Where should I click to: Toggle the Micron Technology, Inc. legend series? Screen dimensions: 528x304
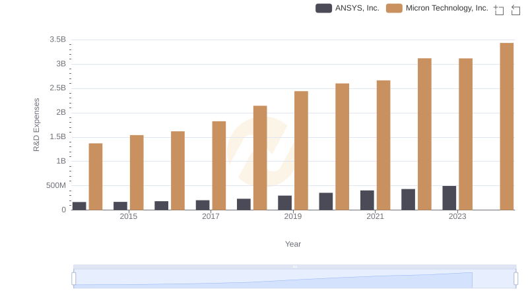(x=437, y=8)
